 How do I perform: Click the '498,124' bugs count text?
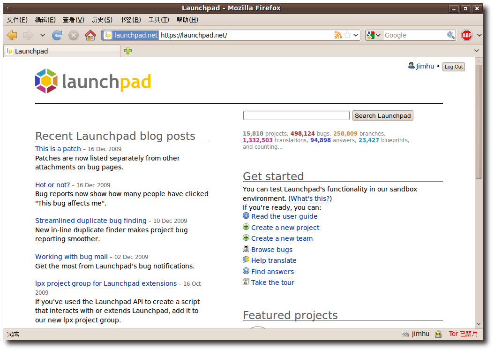tap(302, 133)
